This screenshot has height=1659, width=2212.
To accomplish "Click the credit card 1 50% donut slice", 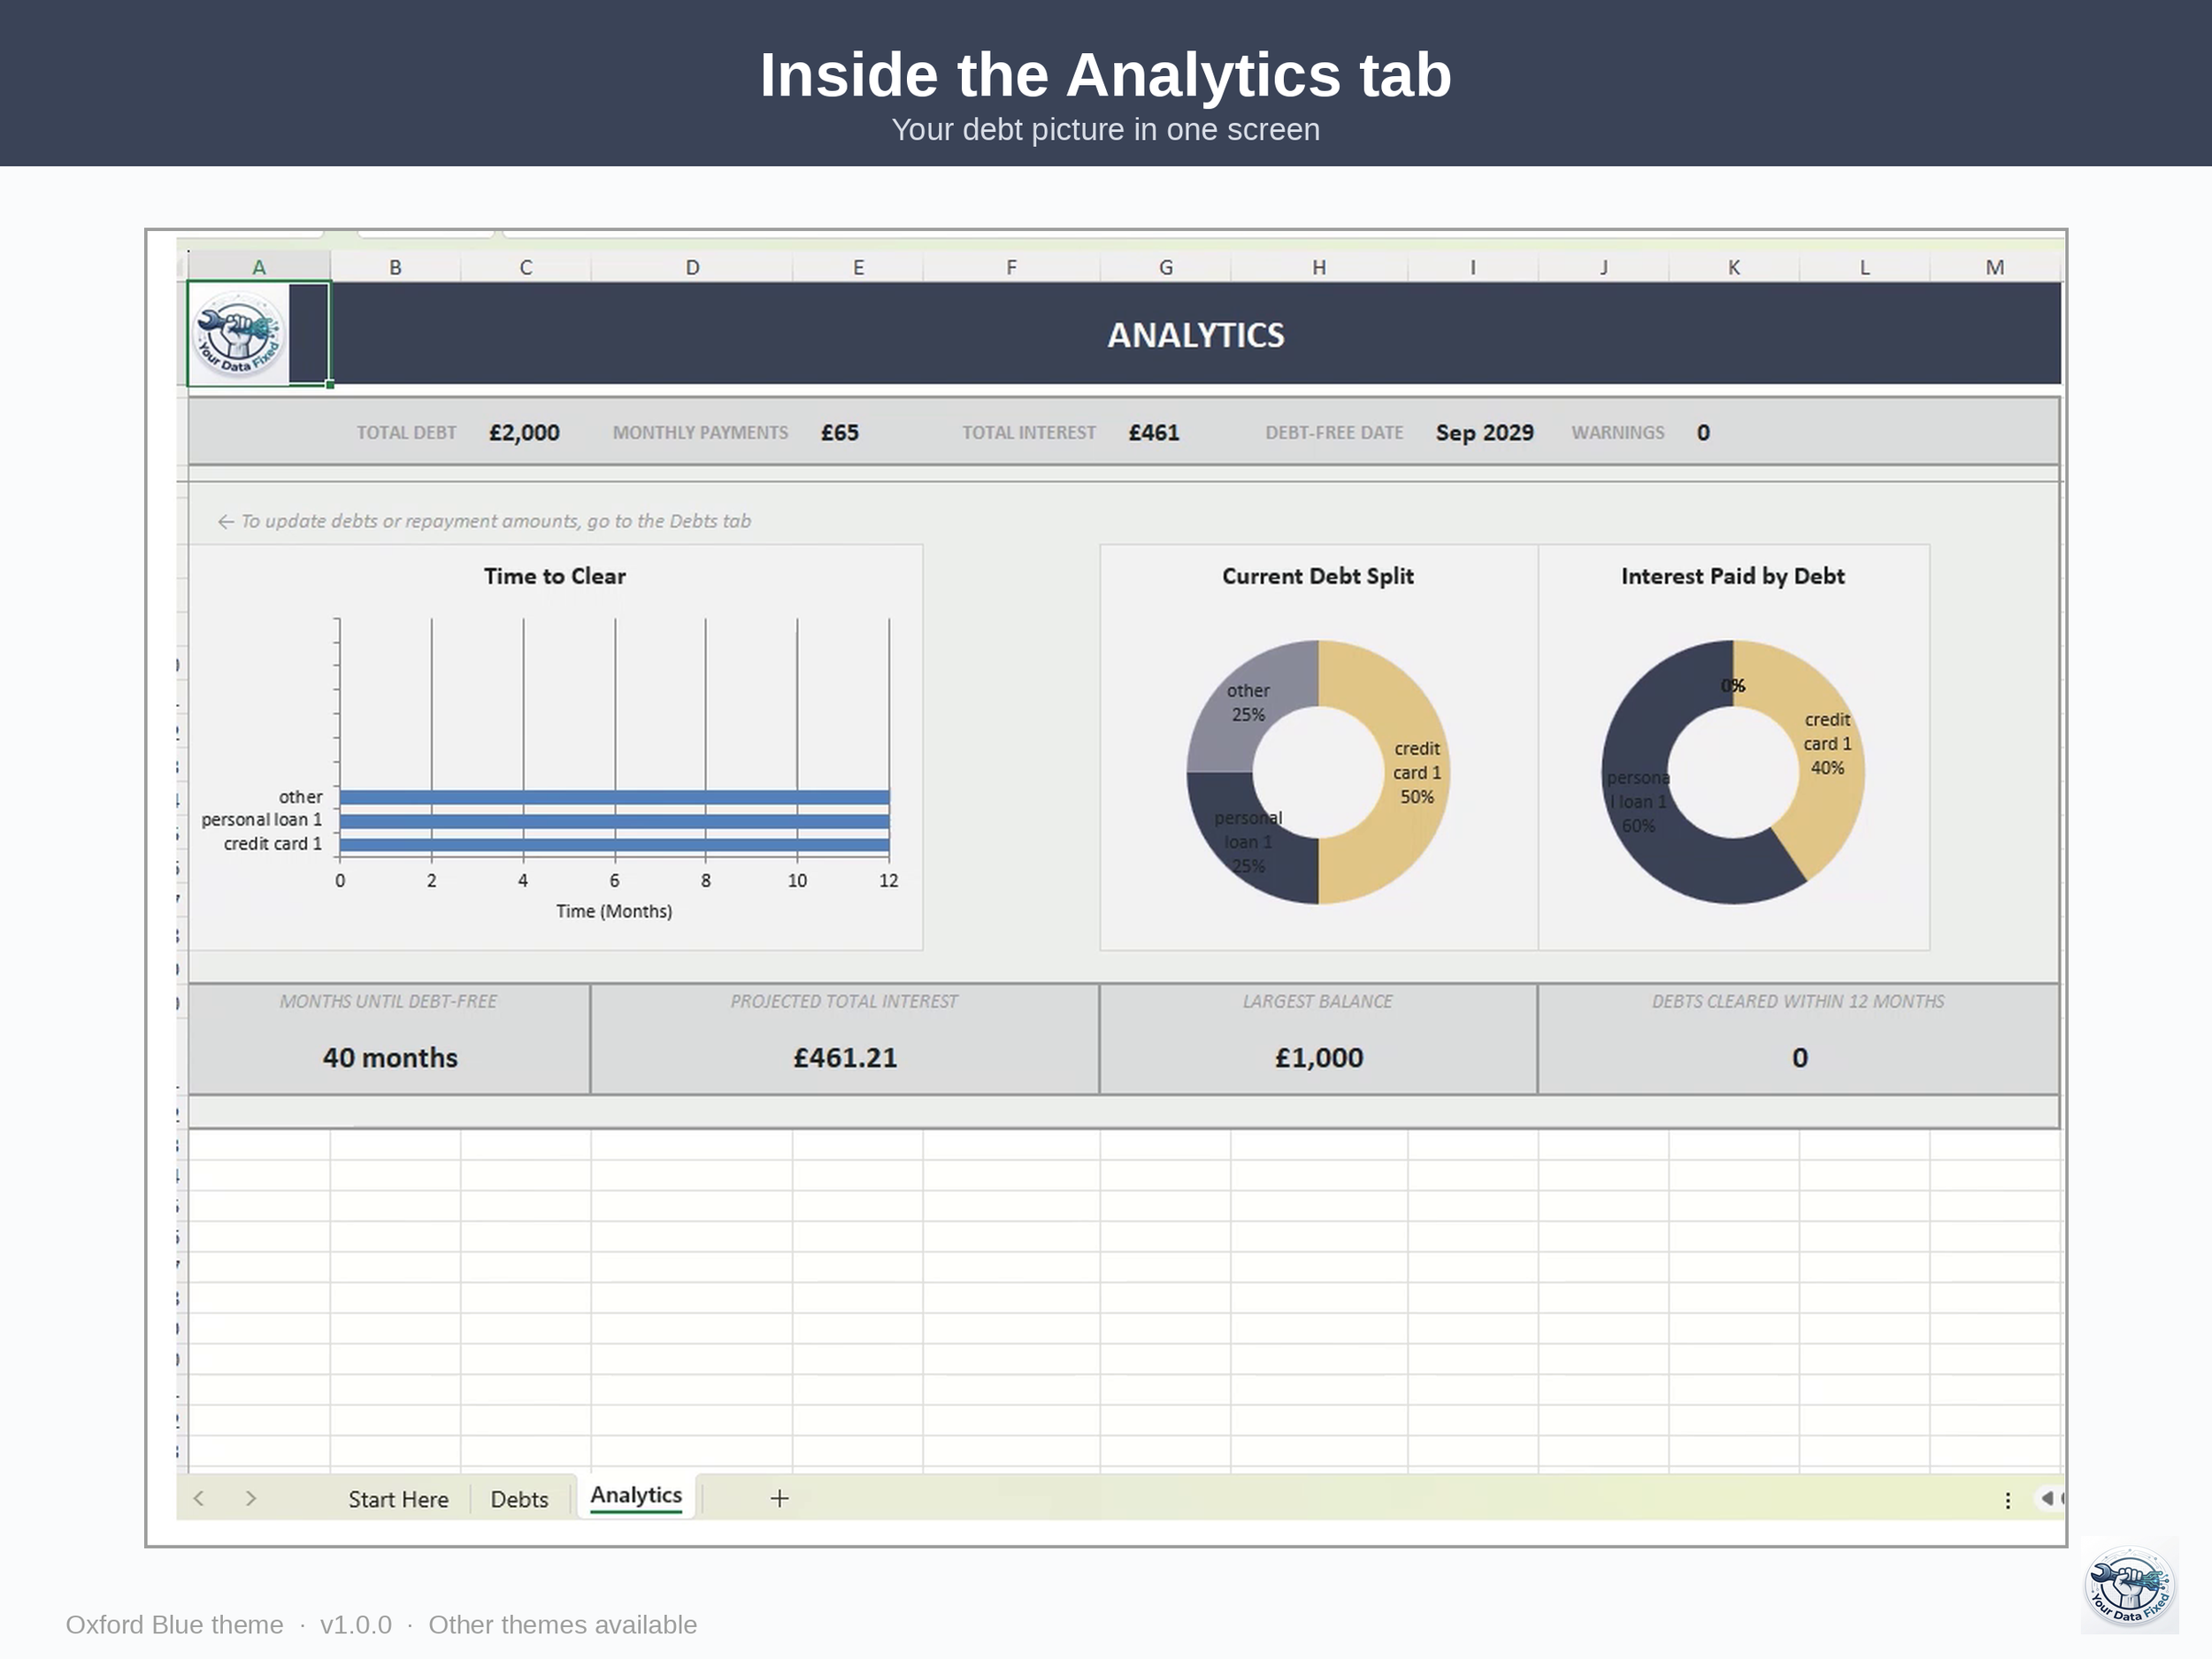I will [1417, 772].
